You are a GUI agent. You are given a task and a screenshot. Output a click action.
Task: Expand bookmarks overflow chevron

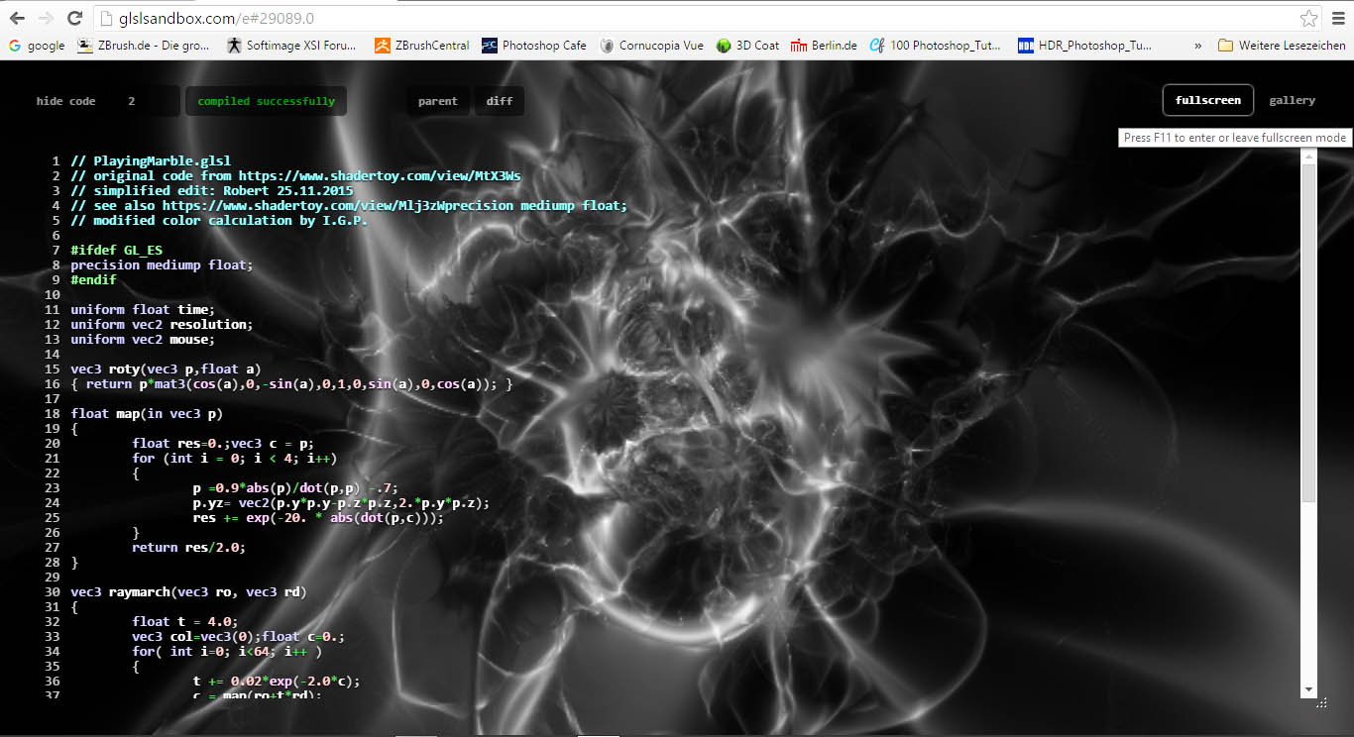(x=1197, y=46)
